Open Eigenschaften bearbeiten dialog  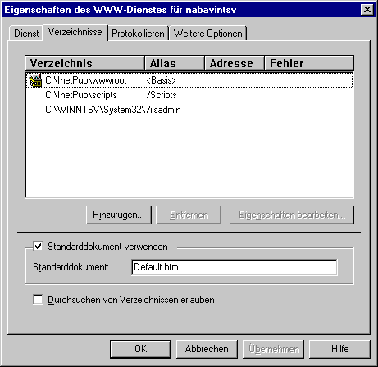(292, 215)
